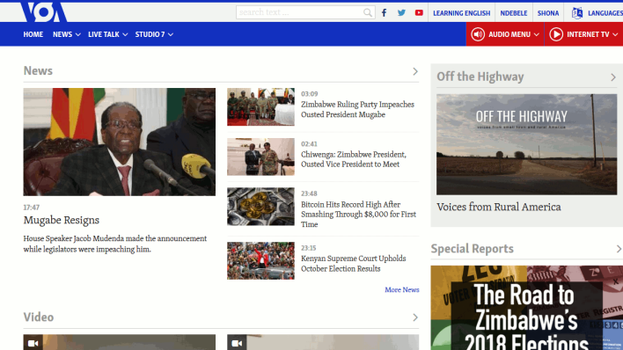Open the Internet TV dropdown arrow
623x350 pixels.
(x=615, y=34)
